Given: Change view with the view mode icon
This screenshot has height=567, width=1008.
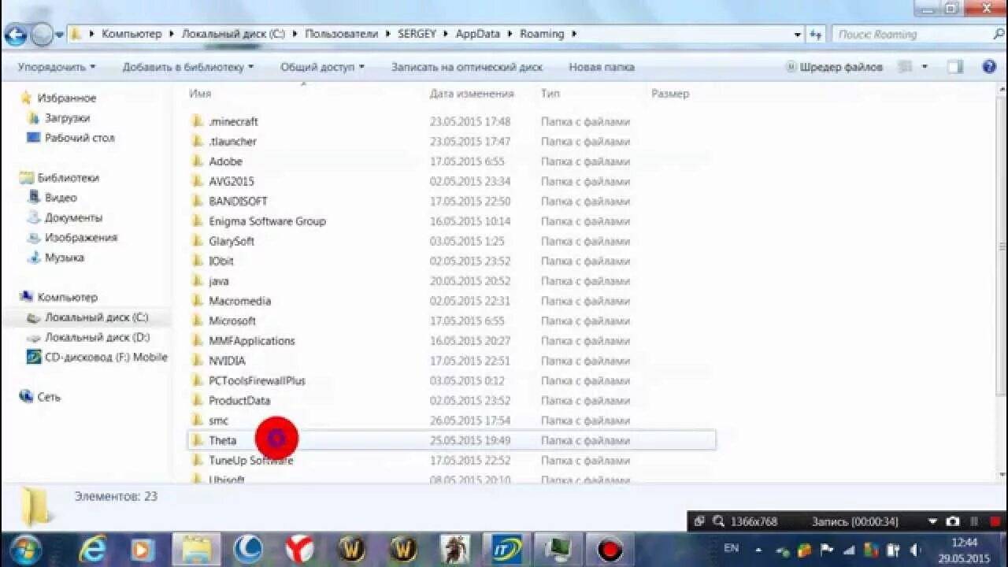Looking at the screenshot, I should 905,67.
